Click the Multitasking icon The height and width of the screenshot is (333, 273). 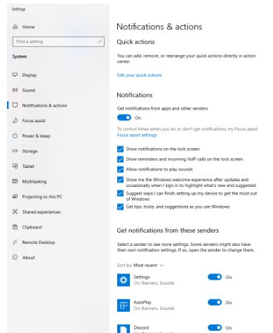(x=15, y=181)
